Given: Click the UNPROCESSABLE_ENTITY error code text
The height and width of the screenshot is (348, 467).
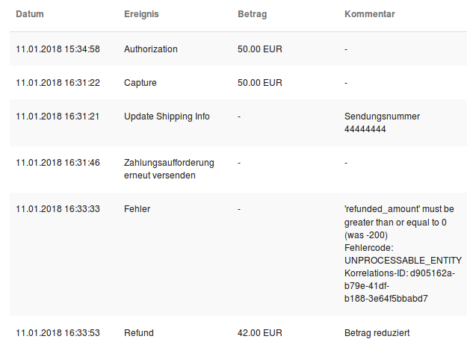Looking at the screenshot, I should pos(403,261).
